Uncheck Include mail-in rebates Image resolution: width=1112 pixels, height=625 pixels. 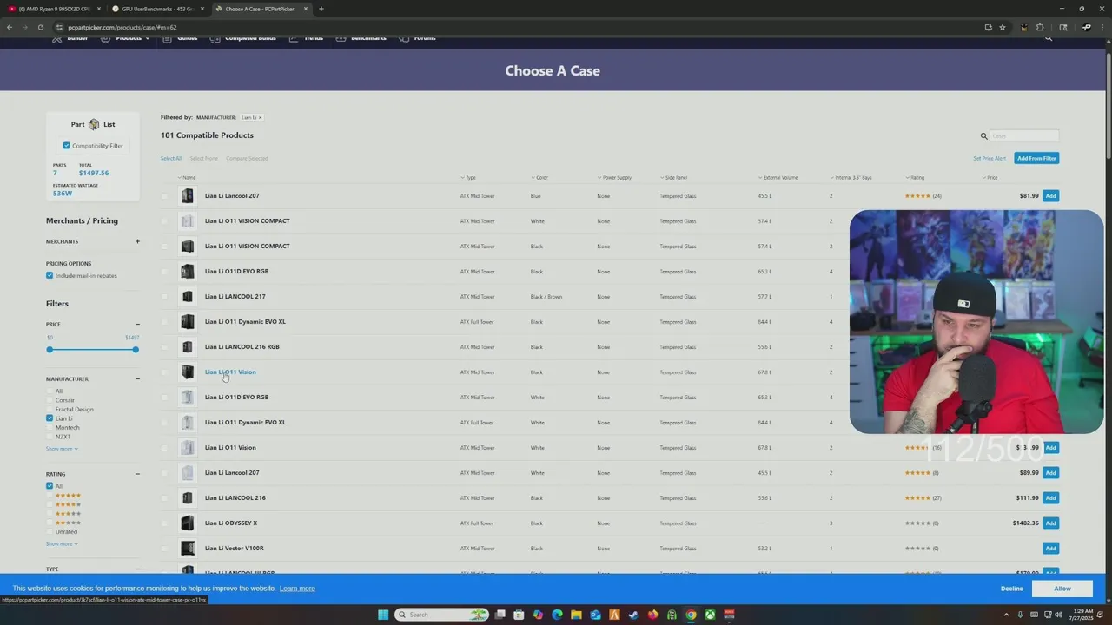coord(50,275)
